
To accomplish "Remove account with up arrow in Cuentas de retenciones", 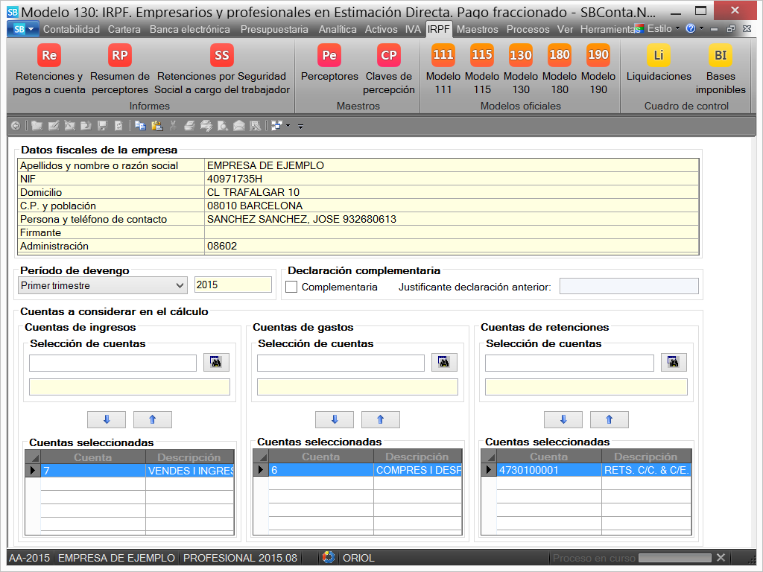I will (x=609, y=419).
